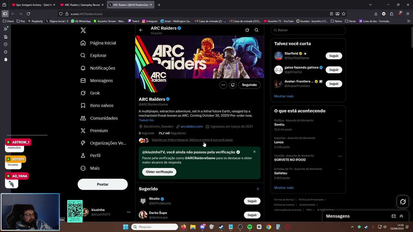This screenshot has width=413, height=232.
Task: Open more options for SORVETE NO IFOOD trend
Action: 340,156
